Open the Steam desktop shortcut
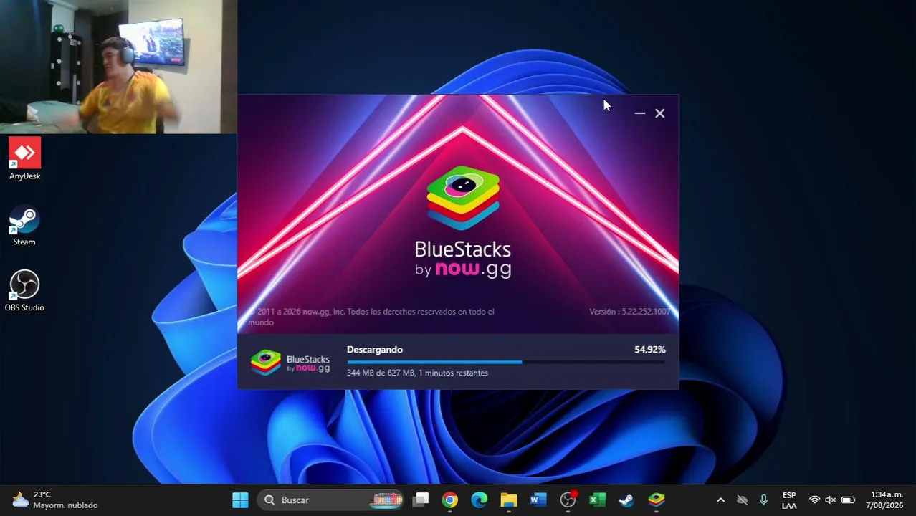Viewport: 916px width, 516px height. point(24,226)
